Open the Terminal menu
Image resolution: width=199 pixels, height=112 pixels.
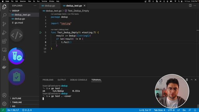tap(44, 1)
